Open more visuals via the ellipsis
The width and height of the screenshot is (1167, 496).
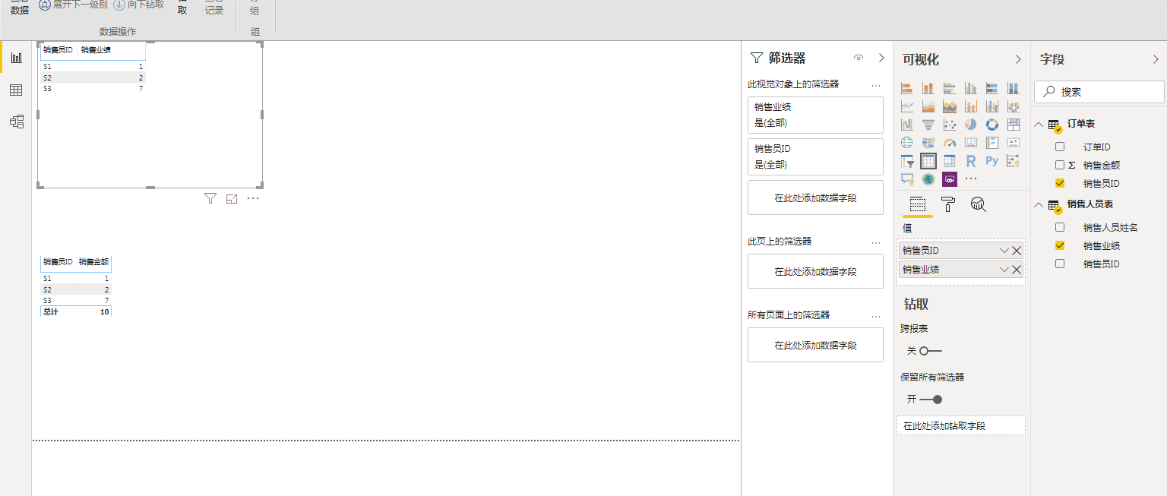[x=970, y=179]
